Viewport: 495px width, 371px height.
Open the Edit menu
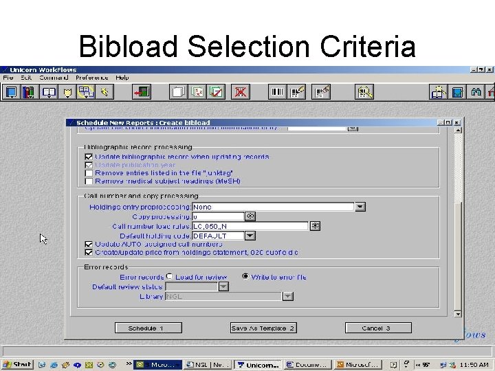(x=26, y=78)
